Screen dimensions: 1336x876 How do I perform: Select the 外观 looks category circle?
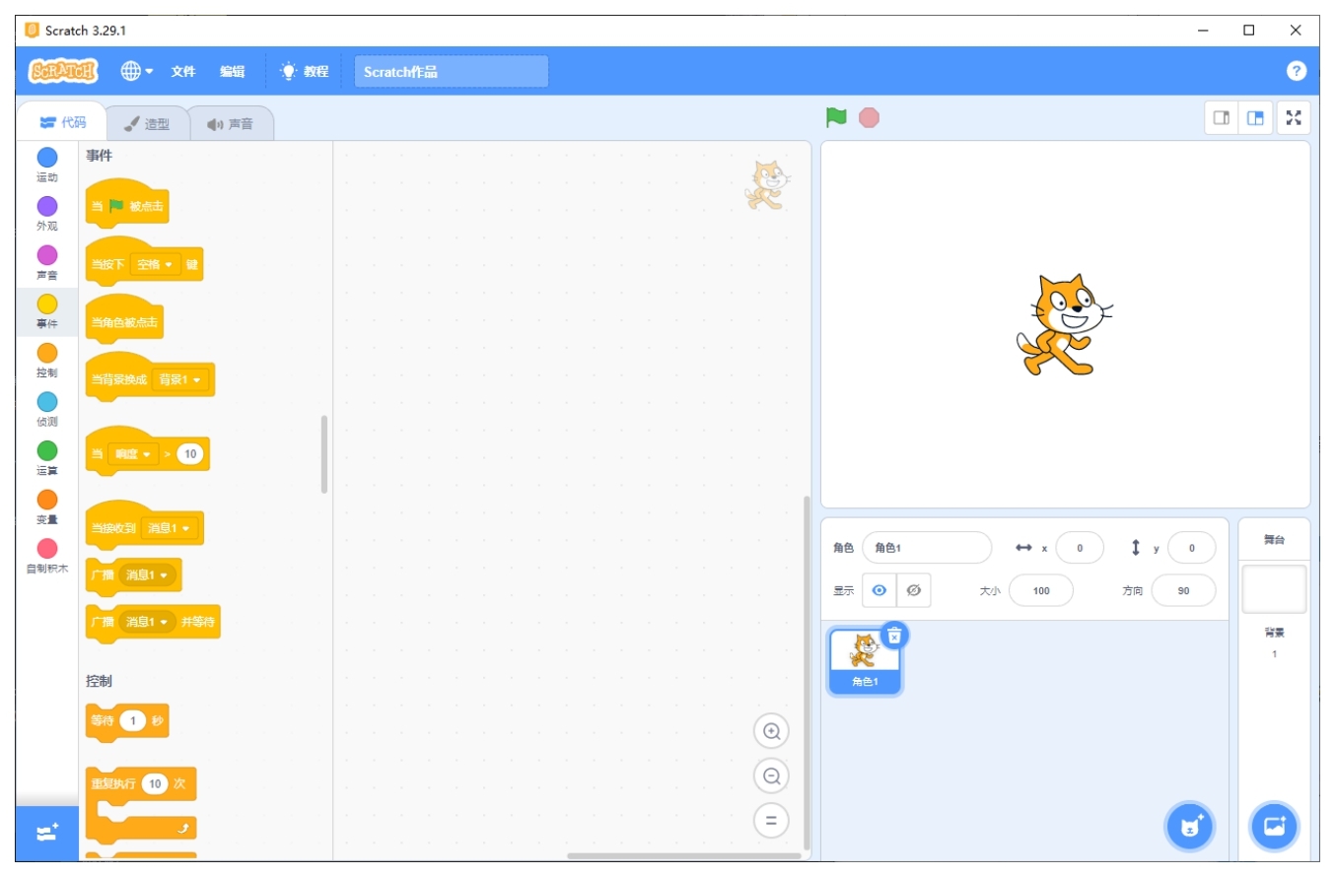click(x=47, y=206)
